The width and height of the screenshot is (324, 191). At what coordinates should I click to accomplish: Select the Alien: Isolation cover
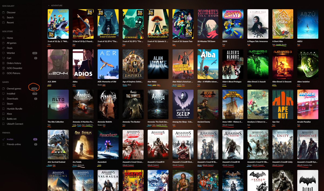308,64
